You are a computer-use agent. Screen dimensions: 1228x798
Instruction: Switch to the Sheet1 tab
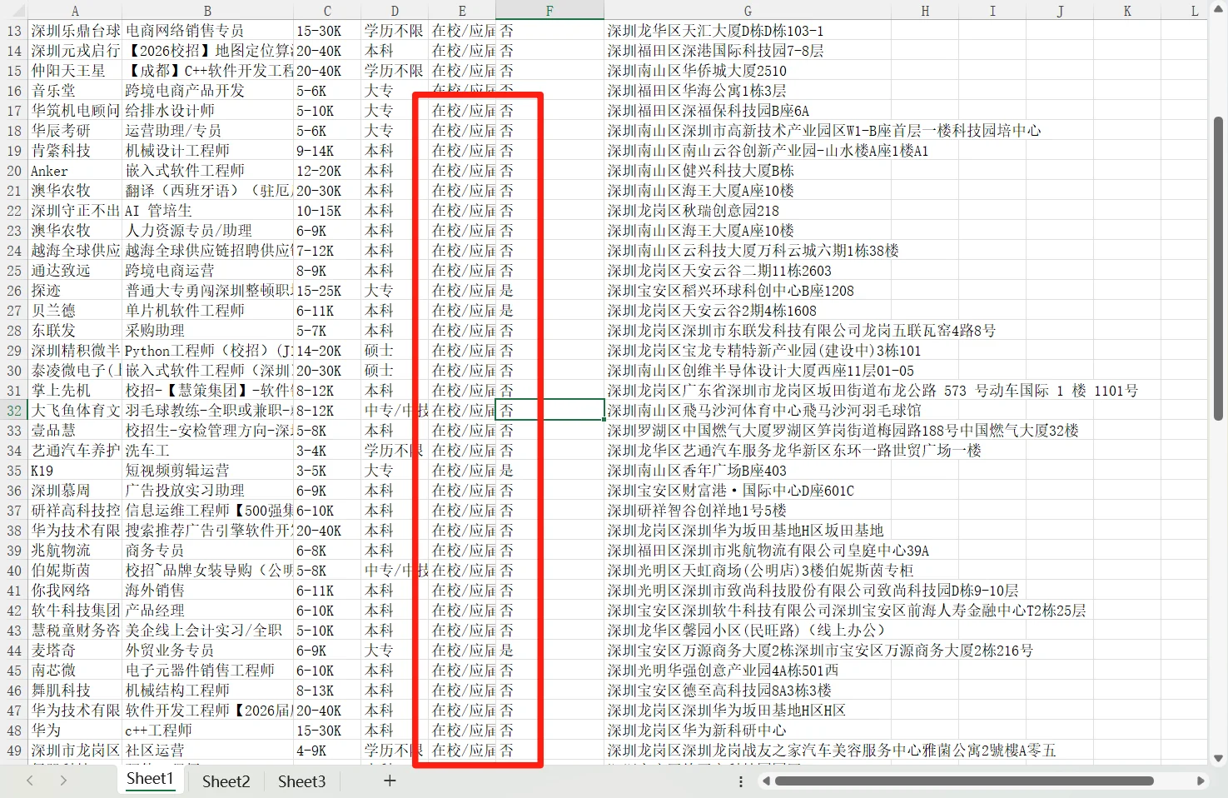click(x=150, y=780)
